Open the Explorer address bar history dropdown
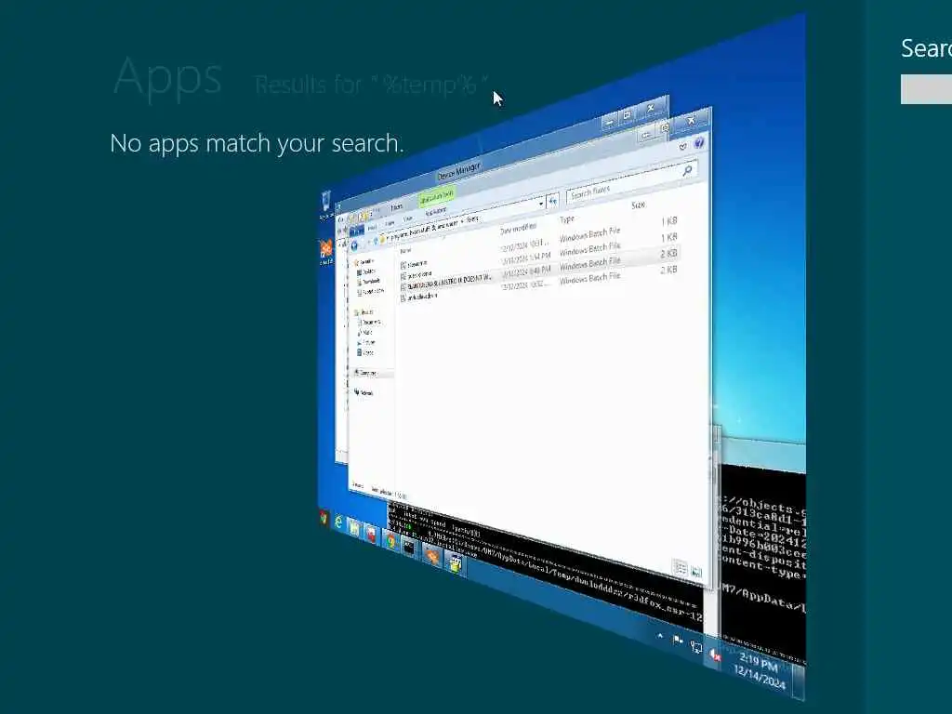 point(540,204)
